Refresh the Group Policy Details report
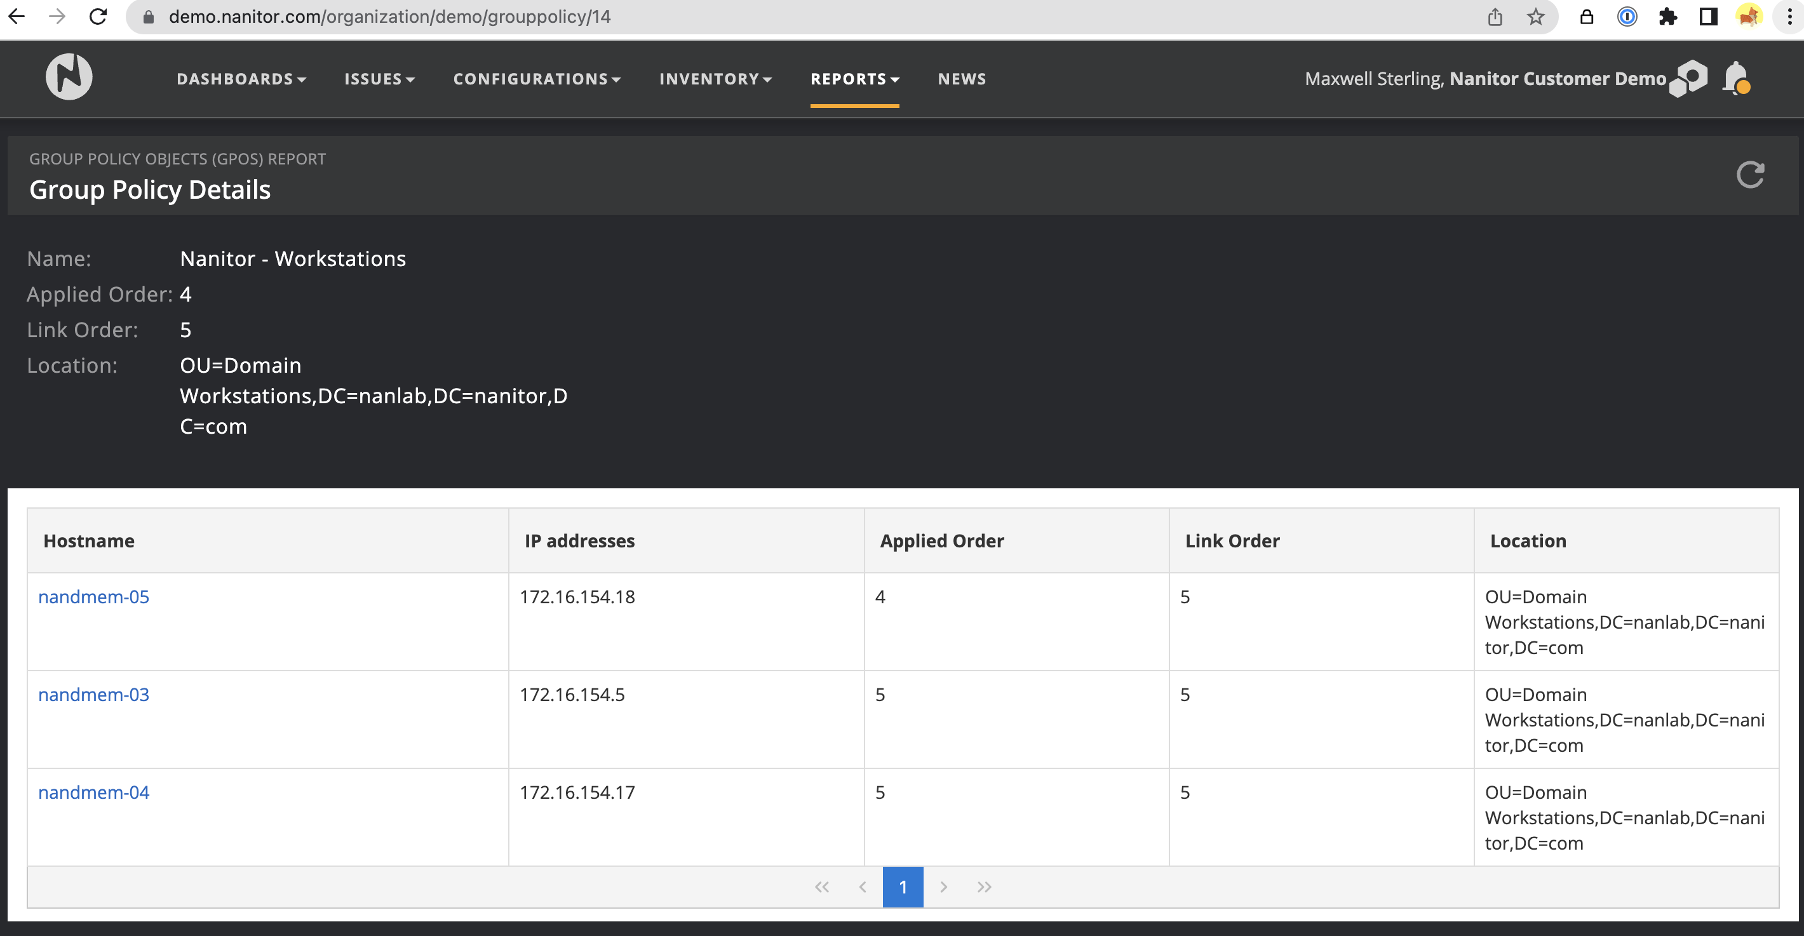Image resolution: width=1804 pixels, height=936 pixels. point(1750,175)
